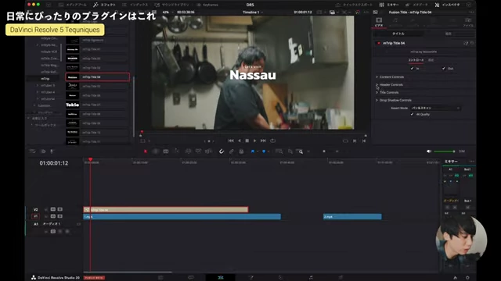This screenshot has height=281, width=501.
Task: Select the Blade edit mode tool
Action: click(x=166, y=151)
